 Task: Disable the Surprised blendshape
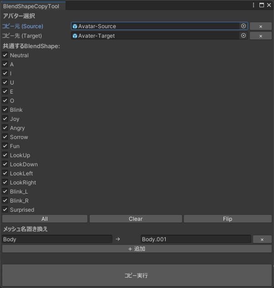5,209
